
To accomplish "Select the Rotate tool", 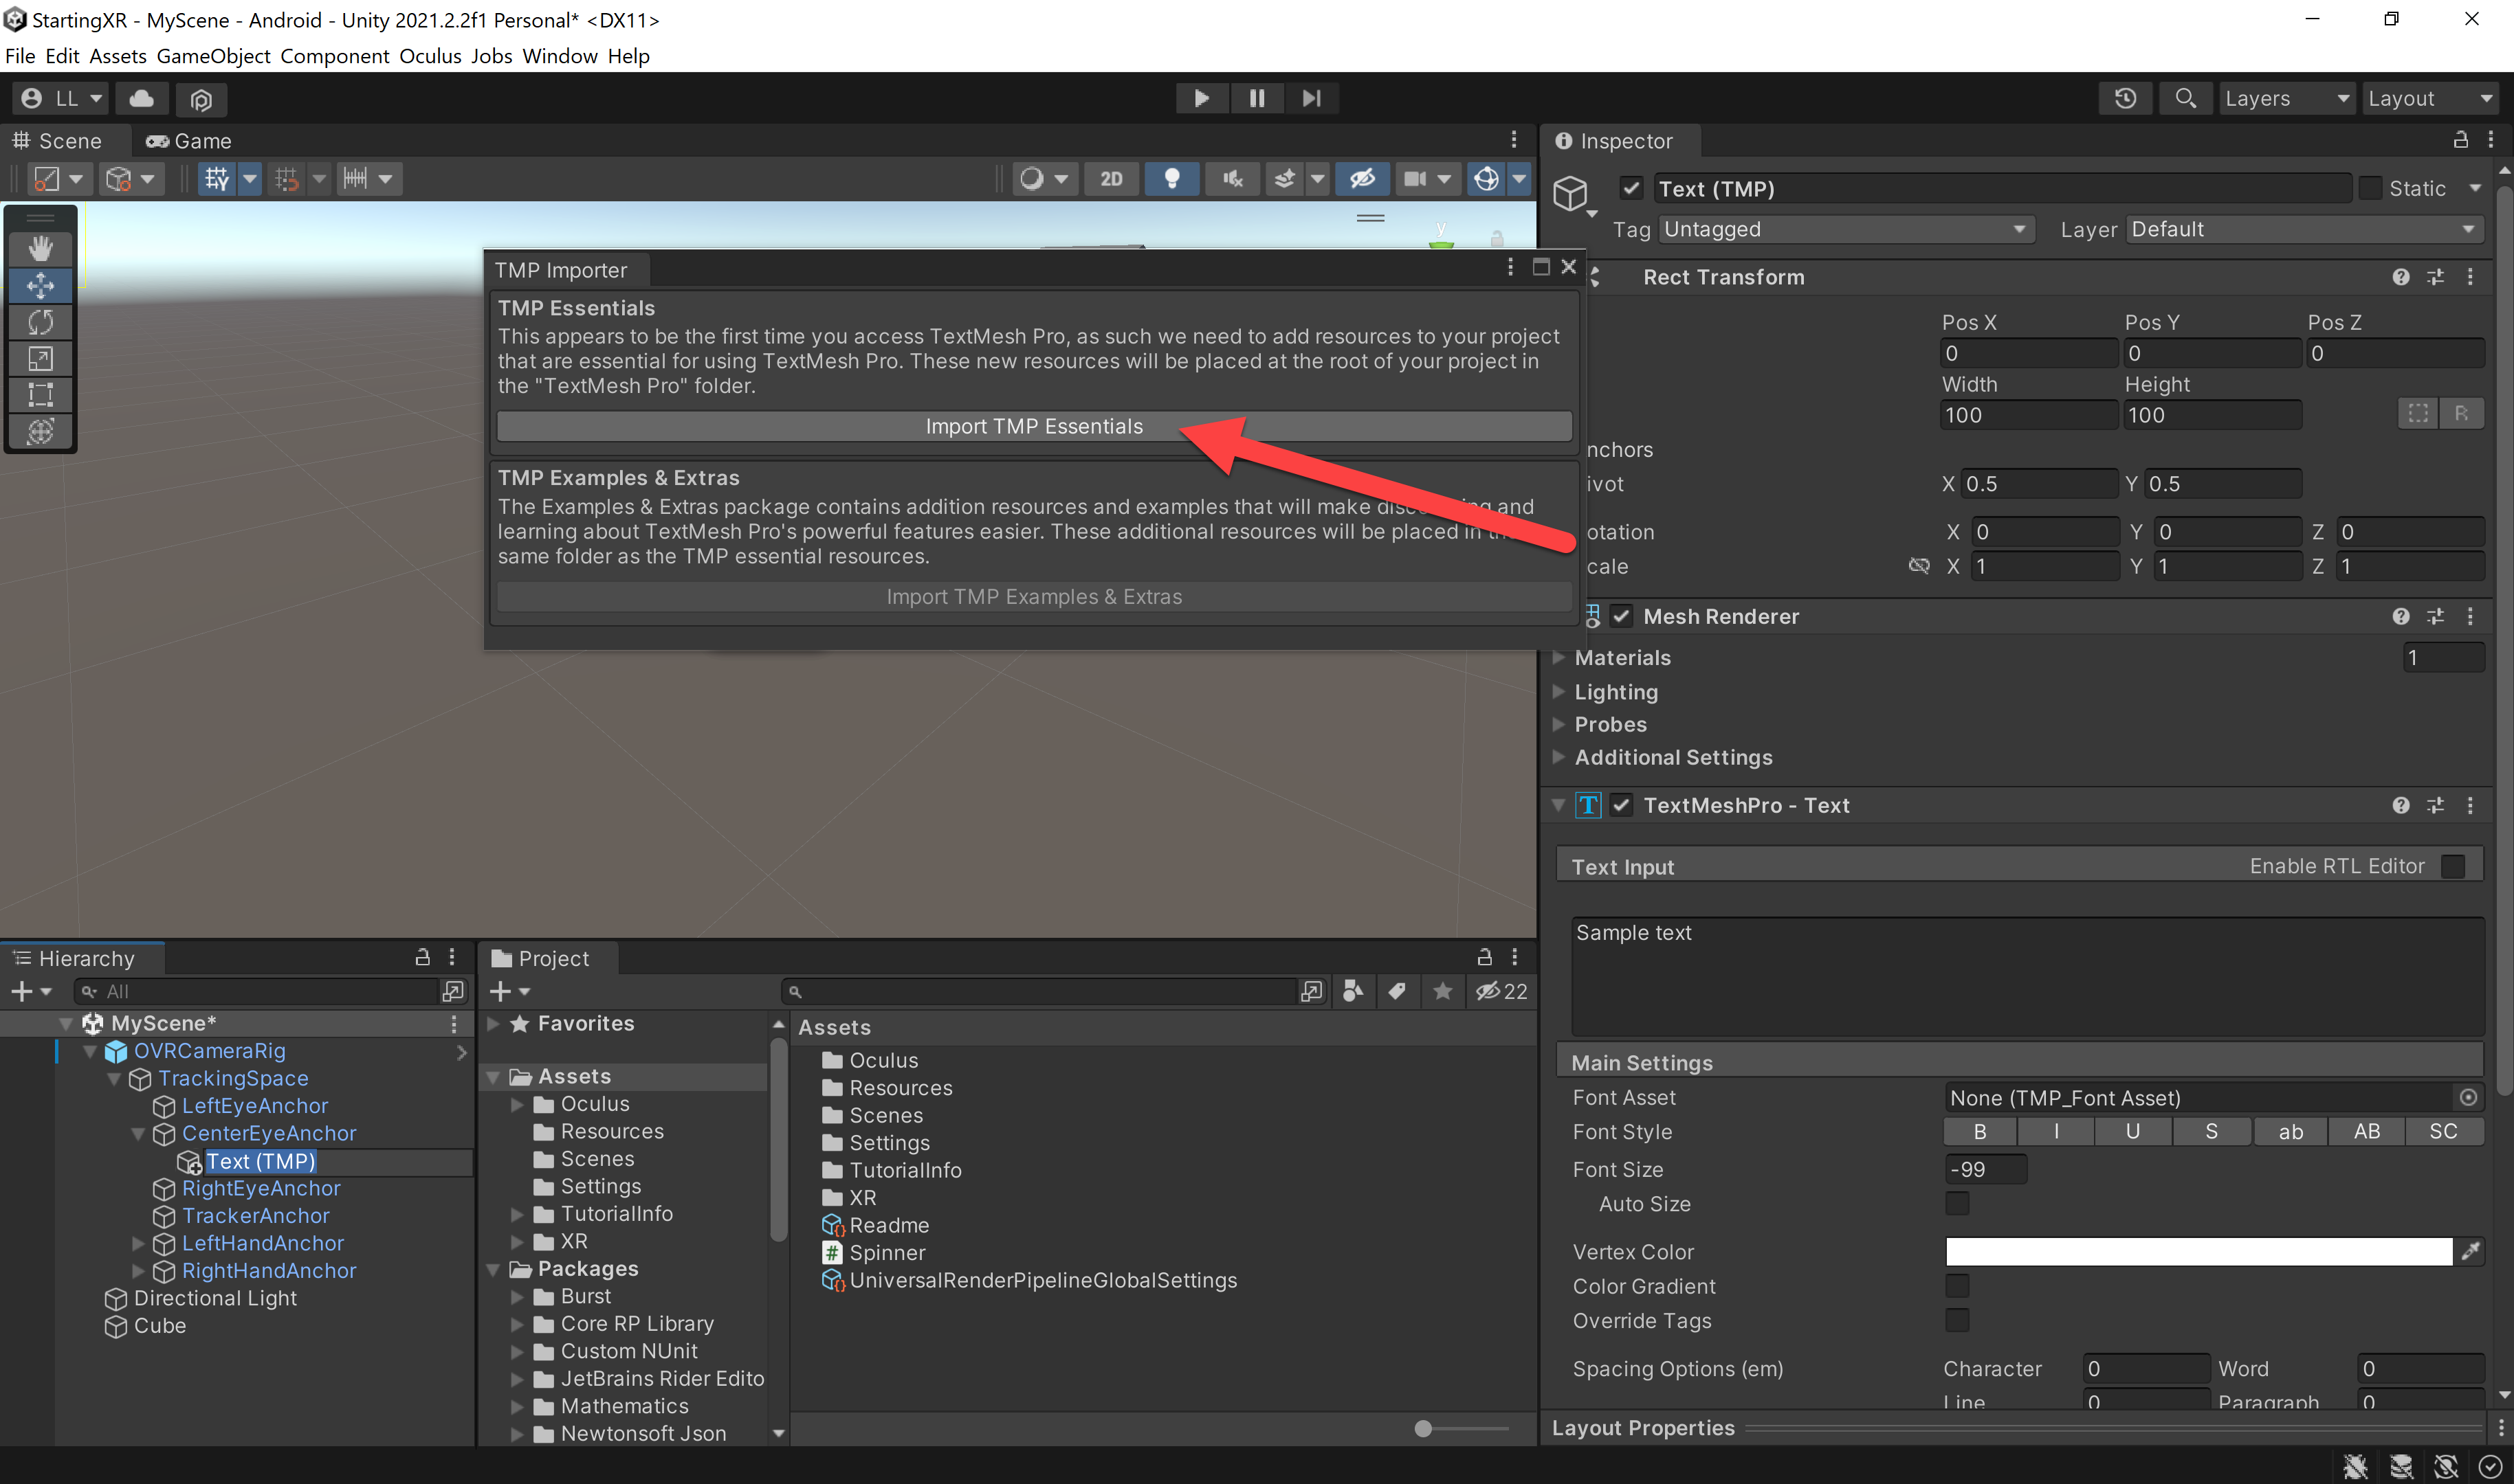I will (41, 322).
